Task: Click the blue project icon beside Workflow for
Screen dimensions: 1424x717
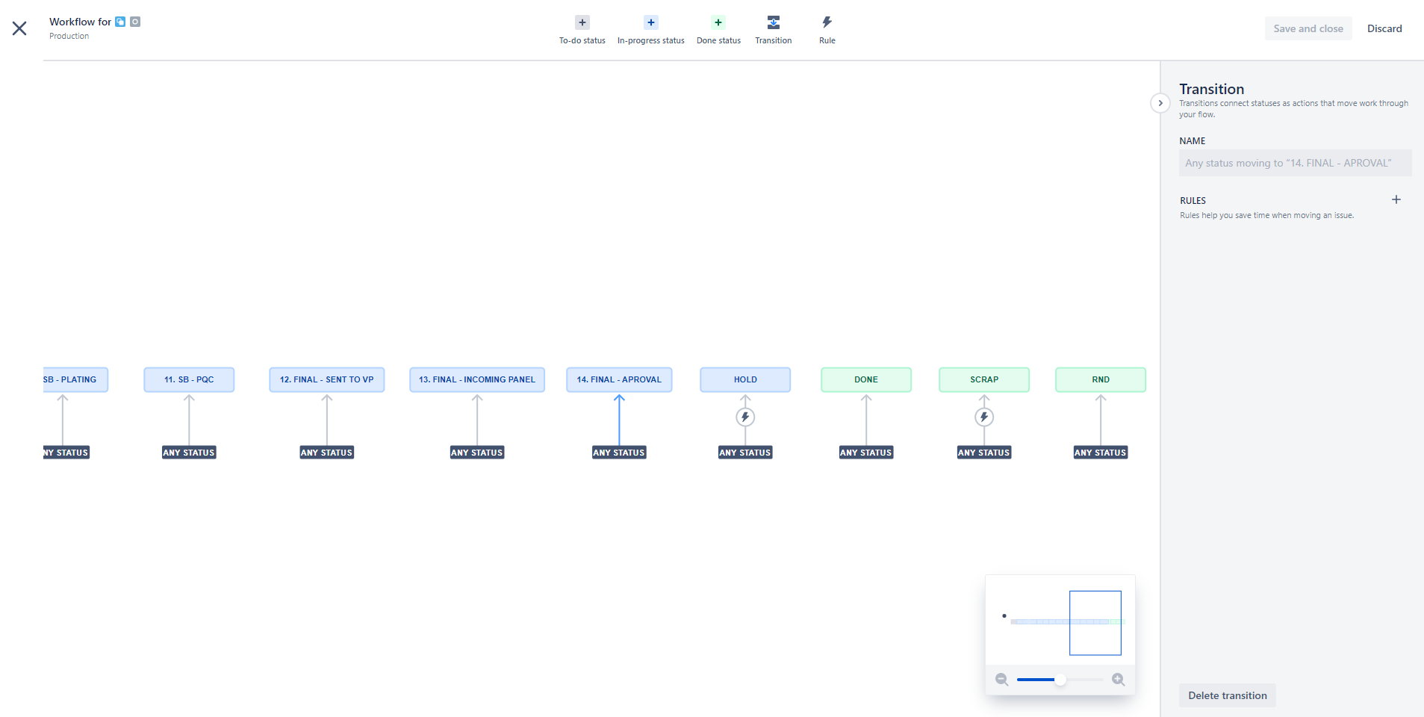Action: point(120,22)
